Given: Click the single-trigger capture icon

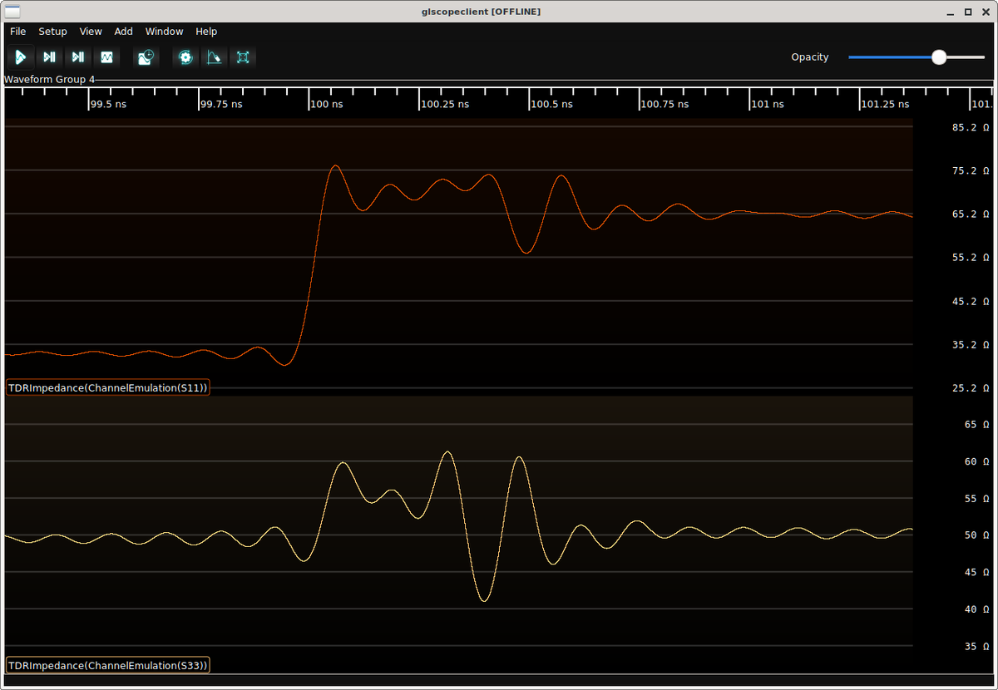Looking at the screenshot, I should [49, 57].
